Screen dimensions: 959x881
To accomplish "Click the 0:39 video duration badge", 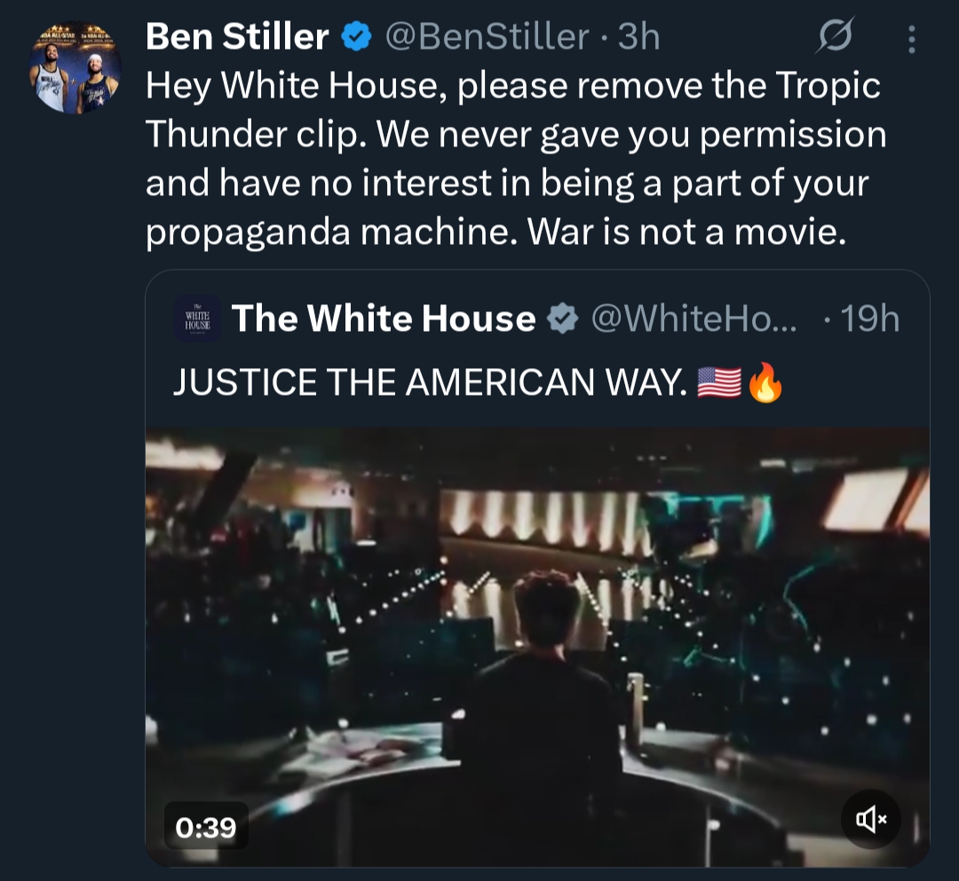I will [206, 828].
